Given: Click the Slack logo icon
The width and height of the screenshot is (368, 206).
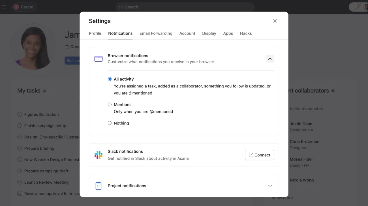Looking at the screenshot, I should (x=98, y=154).
